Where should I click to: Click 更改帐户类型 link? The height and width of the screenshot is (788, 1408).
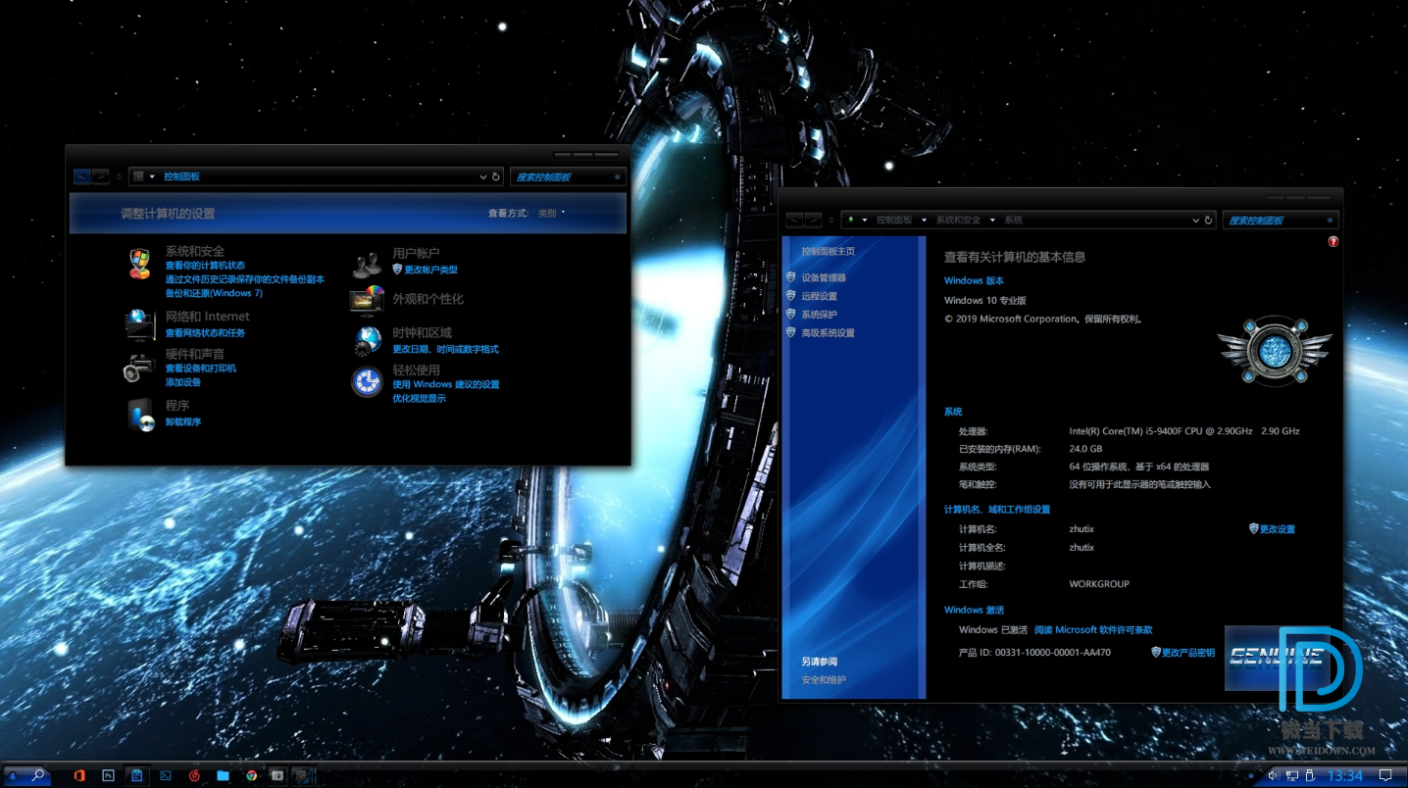coord(430,270)
